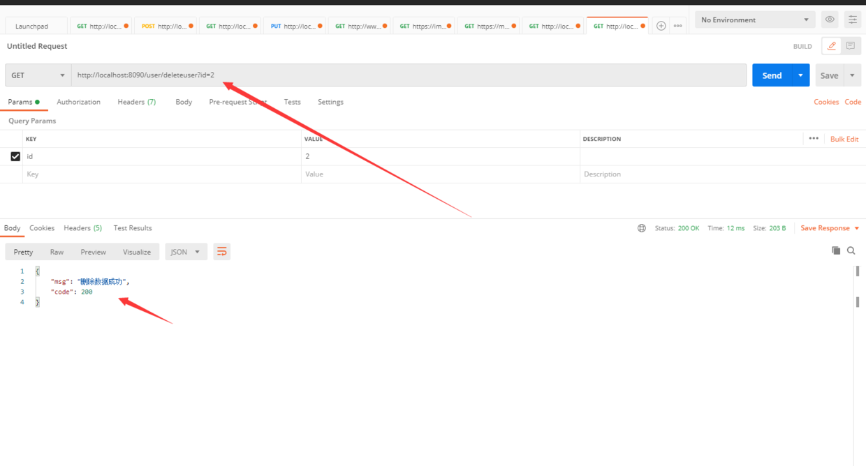
Task: Click orange unsaved dot on POST tab
Action: pyautogui.click(x=191, y=26)
